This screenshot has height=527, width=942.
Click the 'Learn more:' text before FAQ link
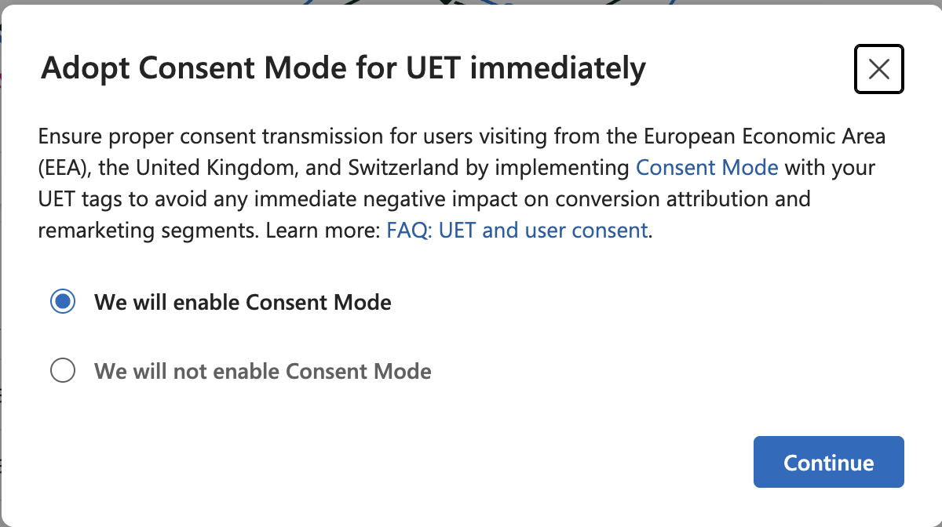tap(323, 231)
